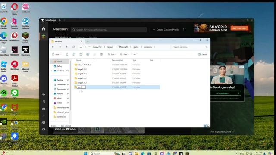Click the login icon in CurseForge sidebar

44,102
